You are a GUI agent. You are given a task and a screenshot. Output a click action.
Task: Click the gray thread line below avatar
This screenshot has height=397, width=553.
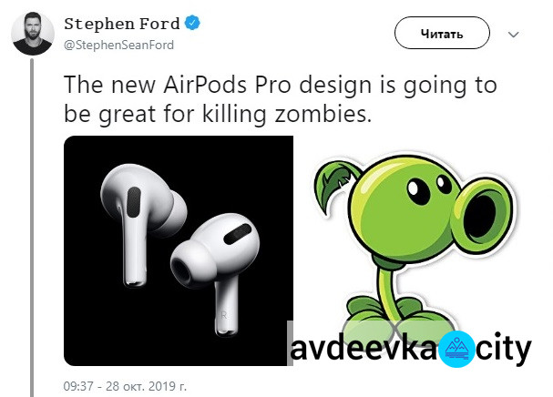point(32,228)
